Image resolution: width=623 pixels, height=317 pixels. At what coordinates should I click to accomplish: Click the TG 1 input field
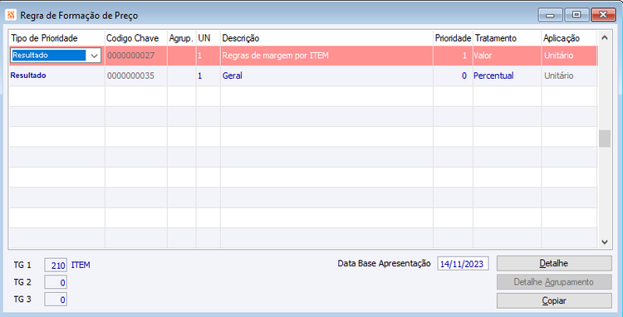tap(56, 265)
